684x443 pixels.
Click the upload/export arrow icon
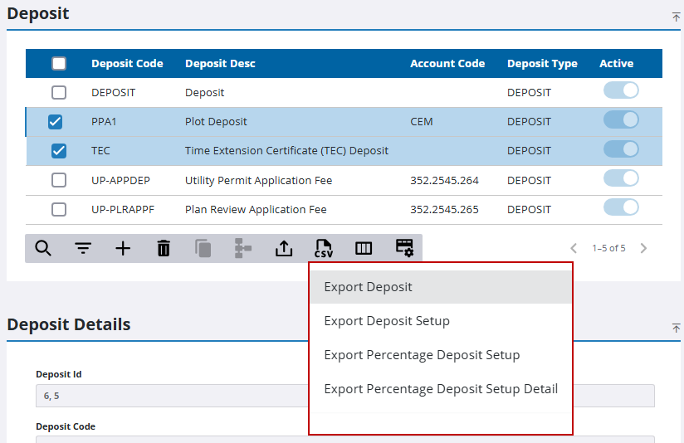click(x=284, y=248)
